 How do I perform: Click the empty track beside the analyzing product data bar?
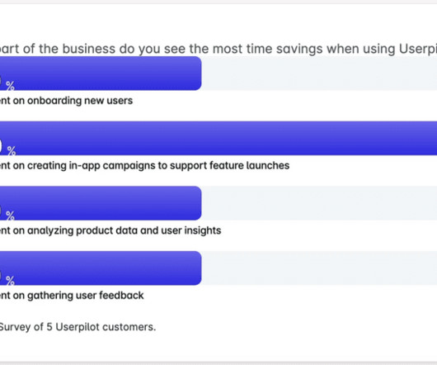319,203
